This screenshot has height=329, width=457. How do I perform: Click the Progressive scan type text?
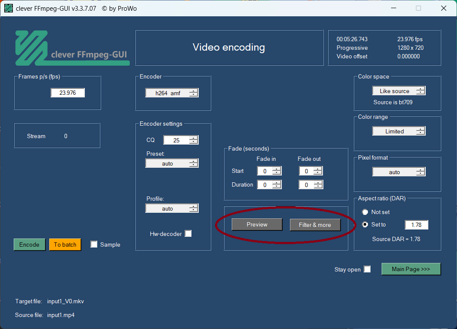tap(352, 48)
